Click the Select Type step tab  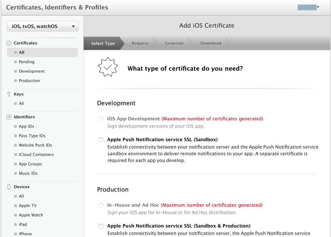point(103,43)
